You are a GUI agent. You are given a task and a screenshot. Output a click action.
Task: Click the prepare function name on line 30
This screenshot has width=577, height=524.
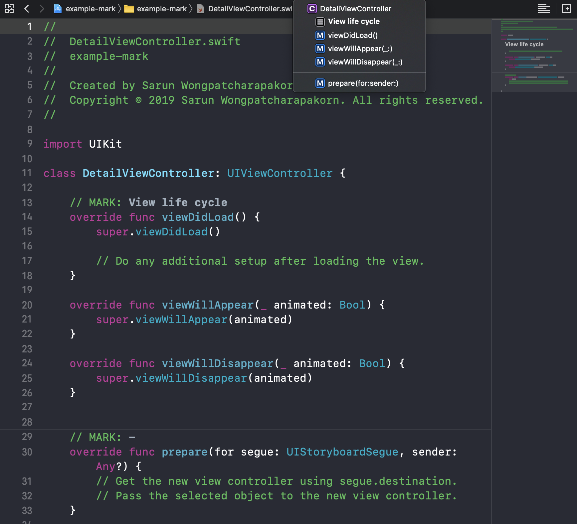(185, 452)
